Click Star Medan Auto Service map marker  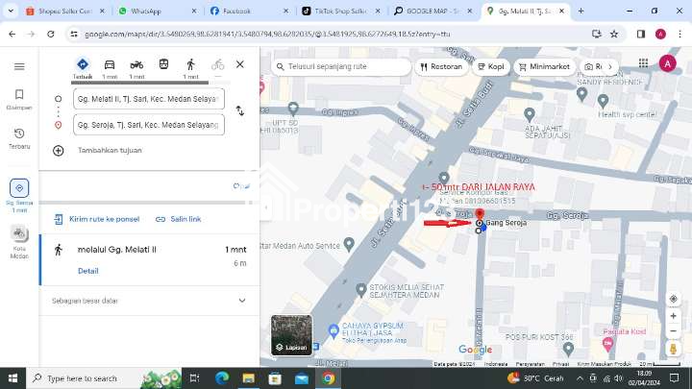click(x=349, y=243)
